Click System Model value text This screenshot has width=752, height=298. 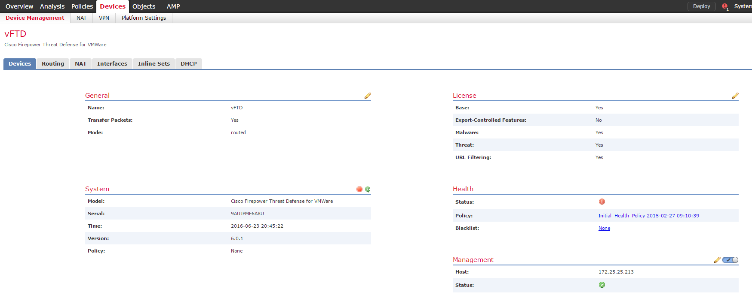click(282, 201)
